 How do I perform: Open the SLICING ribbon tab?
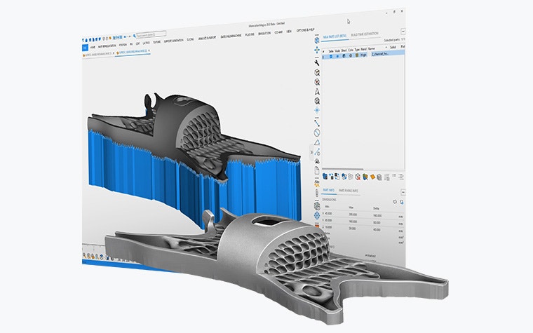[190, 39]
